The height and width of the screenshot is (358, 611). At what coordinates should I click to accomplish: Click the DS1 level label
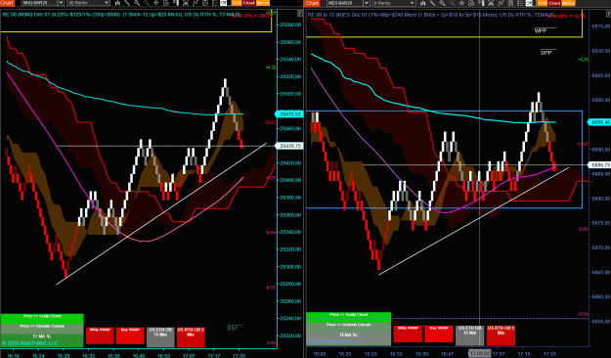tap(233, 329)
